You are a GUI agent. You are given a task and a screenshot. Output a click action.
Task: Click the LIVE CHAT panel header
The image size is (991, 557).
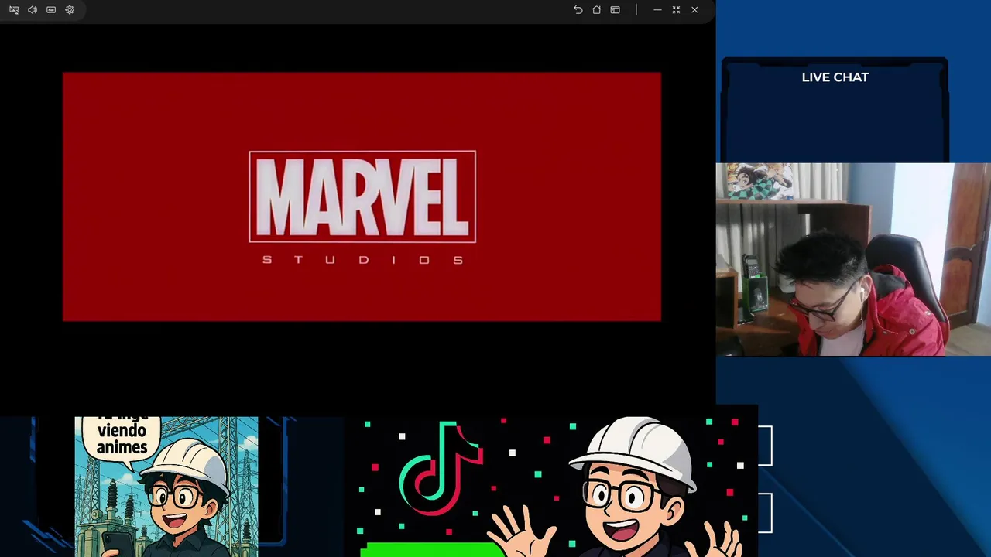pos(835,77)
